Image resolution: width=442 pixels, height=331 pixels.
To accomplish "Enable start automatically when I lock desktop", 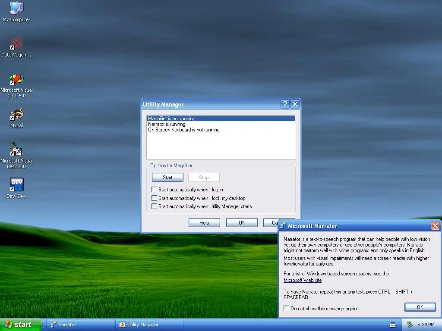I will click(x=154, y=198).
